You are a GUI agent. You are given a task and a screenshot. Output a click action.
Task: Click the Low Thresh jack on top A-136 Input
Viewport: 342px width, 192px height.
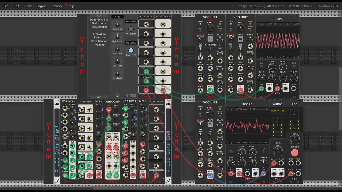point(146,81)
